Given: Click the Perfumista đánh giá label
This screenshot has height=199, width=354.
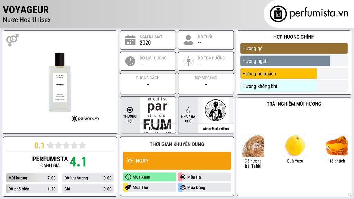Looking at the screenshot, I should point(50,162).
